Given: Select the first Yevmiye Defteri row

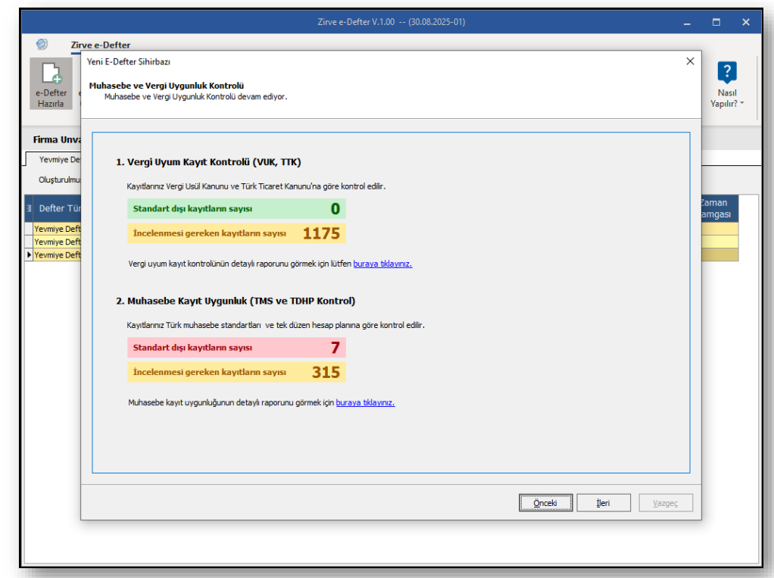Looking at the screenshot, I should click(57, 229).
